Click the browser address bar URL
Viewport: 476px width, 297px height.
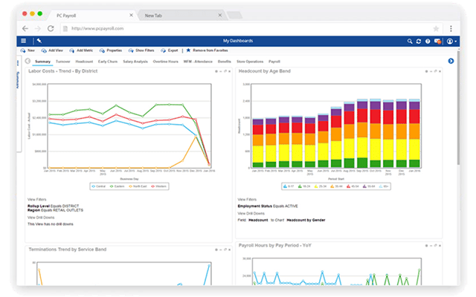97,28
